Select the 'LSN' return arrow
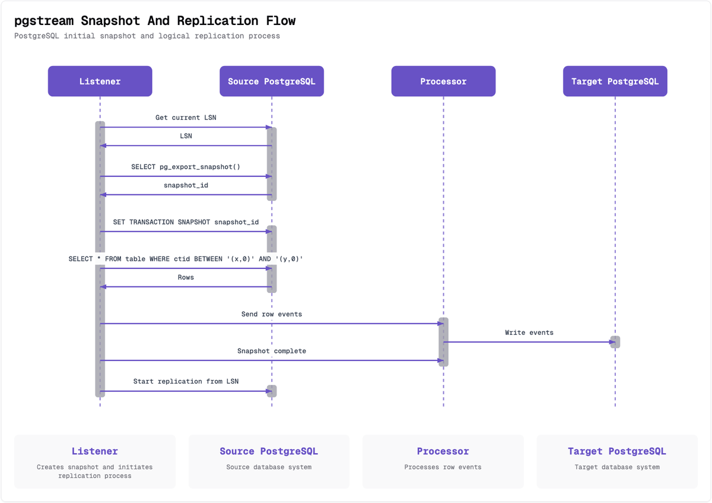Viewport: 712px width, 503px height. pyautogui.click(x=185, y=144)
